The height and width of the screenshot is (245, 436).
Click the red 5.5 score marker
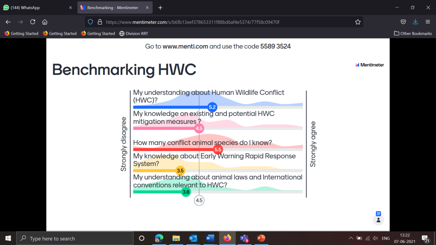pyautogui.click(x=218, y=150)
